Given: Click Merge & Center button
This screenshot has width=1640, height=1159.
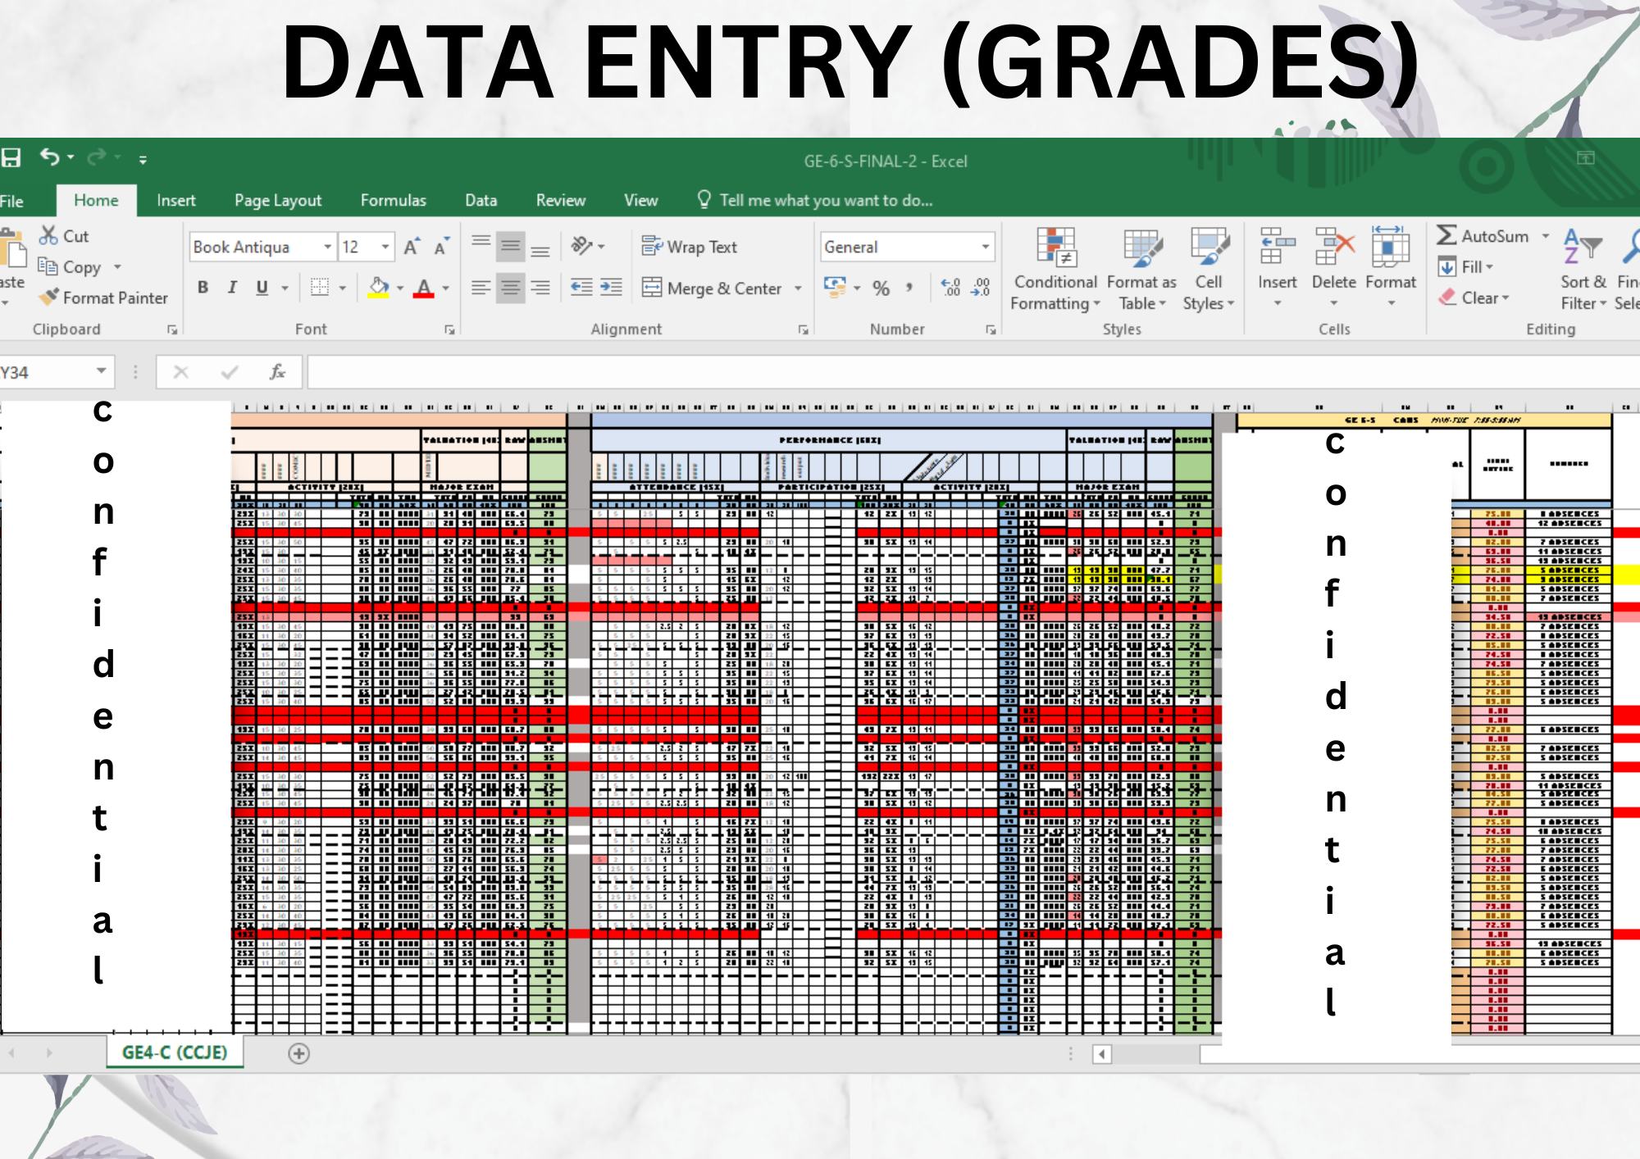Looking at the screenshot, I should coord(712,288).
